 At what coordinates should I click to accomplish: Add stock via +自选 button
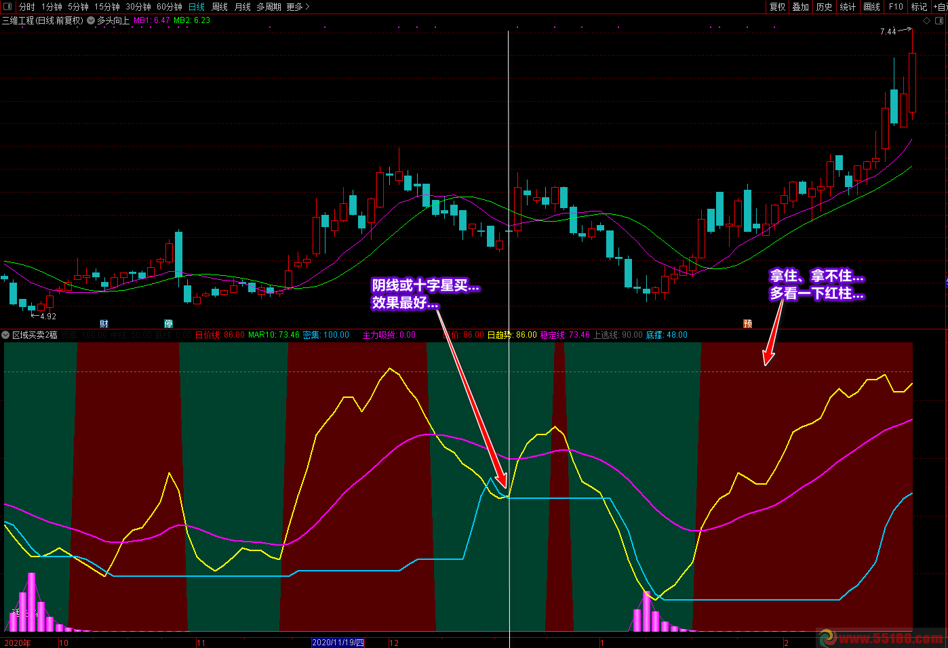pyautogui.click(x=941, y=7)
